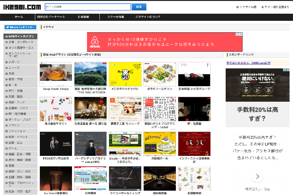
Task: Open ハーゲンダッツアカデミー thumbnail
Action: coord(90,144)
